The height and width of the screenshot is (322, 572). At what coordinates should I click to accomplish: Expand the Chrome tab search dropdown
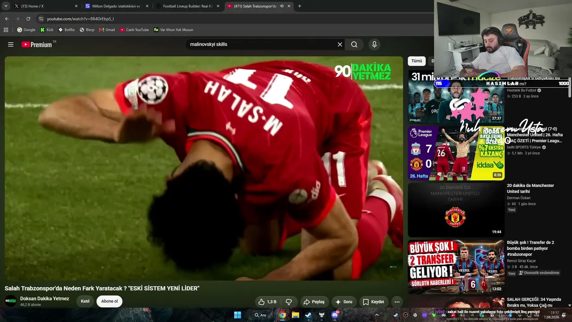point(6,6)
